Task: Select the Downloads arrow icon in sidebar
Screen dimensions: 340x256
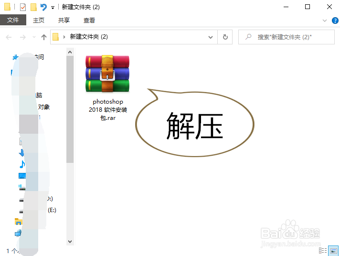Action: click(21, 153)
